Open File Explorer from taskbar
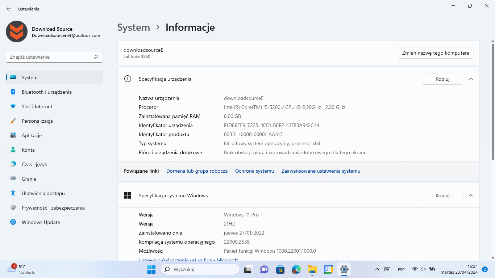Screen dimensions: 495x278 point(312,269)
